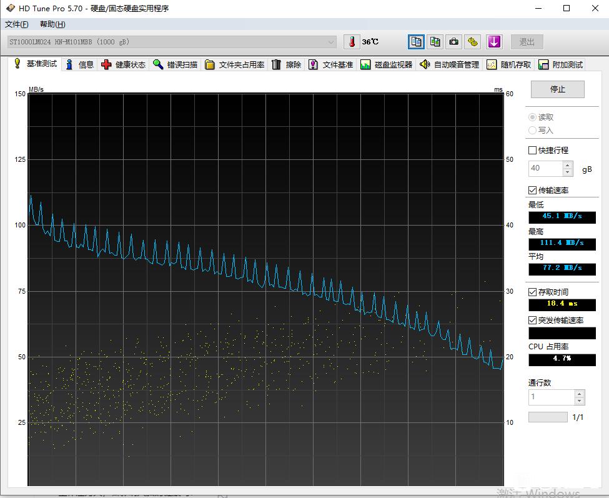Viewport: 609px width, 498px height.
Task: Toggle the 传输速率 checkbox
Action: 533,190
